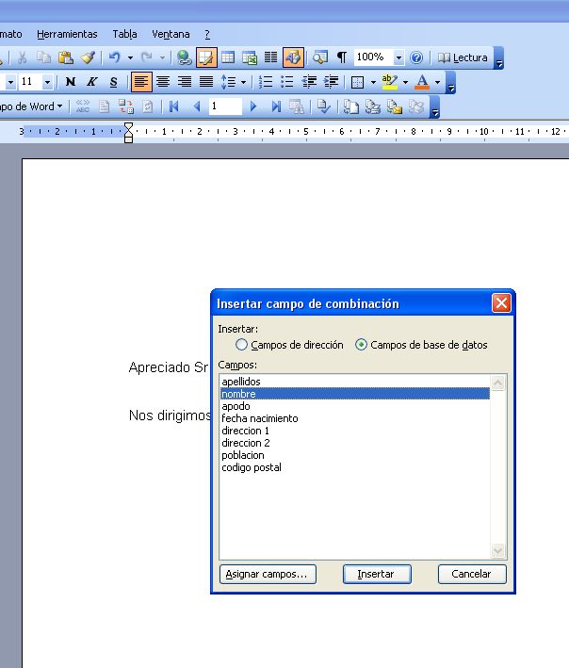This screenshot has width=569, height=668.
Task: Click the Asignar campos button
Action: point(267,574)
